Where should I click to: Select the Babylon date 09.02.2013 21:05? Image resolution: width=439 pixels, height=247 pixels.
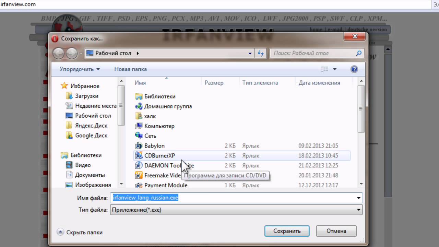(318, 146)
